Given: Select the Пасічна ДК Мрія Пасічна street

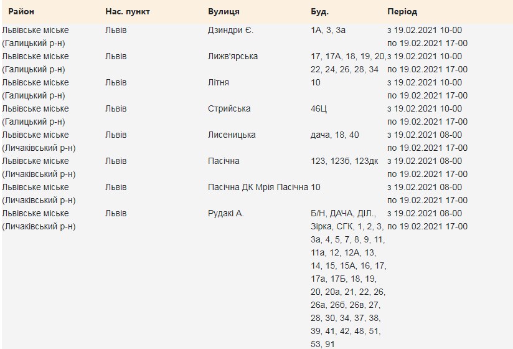Looking at the screenshot, I should [258, 187].
